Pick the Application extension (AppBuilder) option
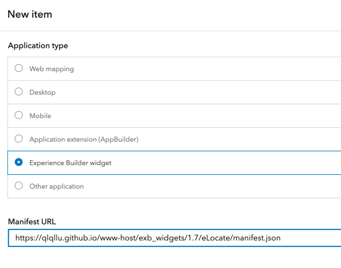 [x=18, y=139]
